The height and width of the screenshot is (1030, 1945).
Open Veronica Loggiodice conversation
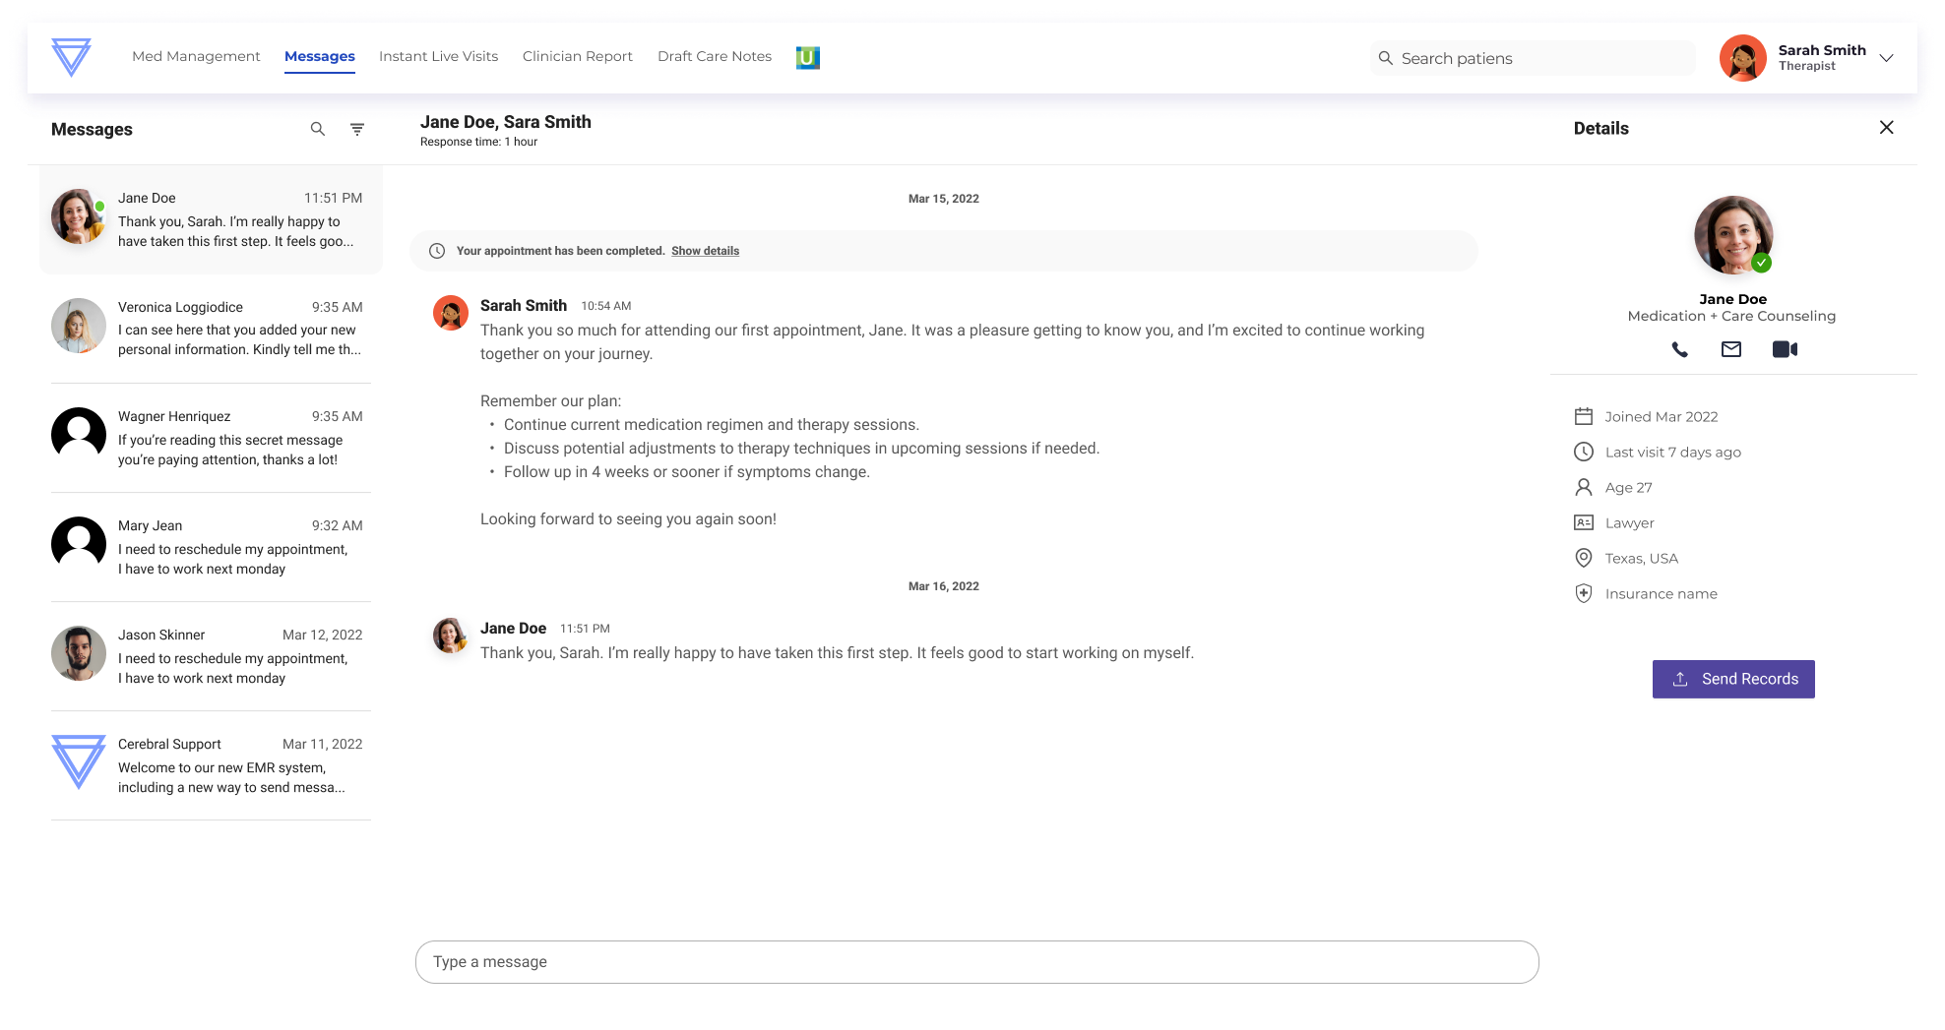point(211,329)
